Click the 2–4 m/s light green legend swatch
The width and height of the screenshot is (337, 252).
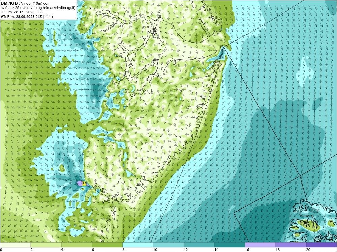[x=46, y=245]
